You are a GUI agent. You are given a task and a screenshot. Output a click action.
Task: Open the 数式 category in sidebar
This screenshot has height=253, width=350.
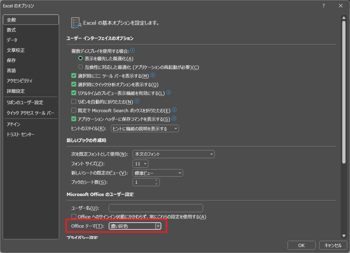coord(12,30)
